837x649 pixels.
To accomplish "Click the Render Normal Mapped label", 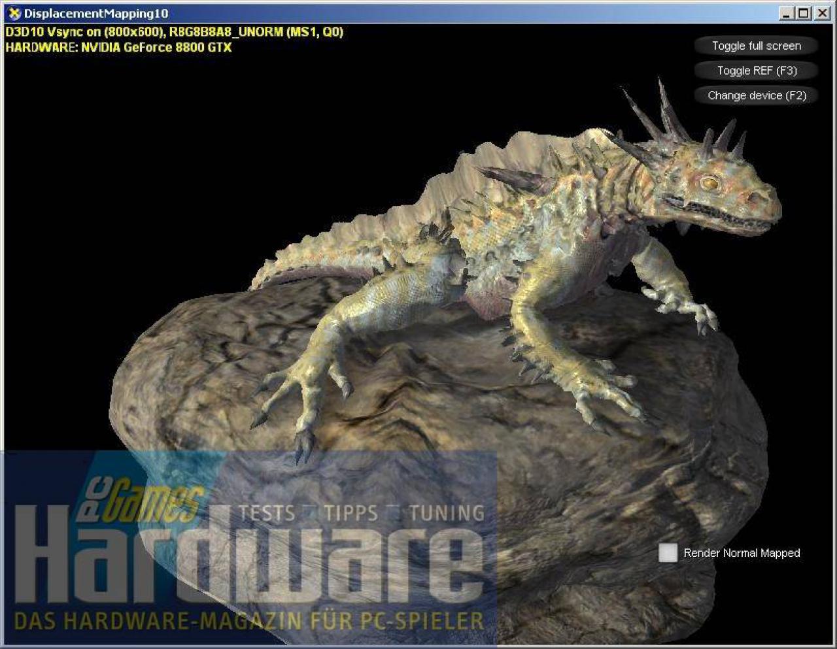I will pos(742,553).
